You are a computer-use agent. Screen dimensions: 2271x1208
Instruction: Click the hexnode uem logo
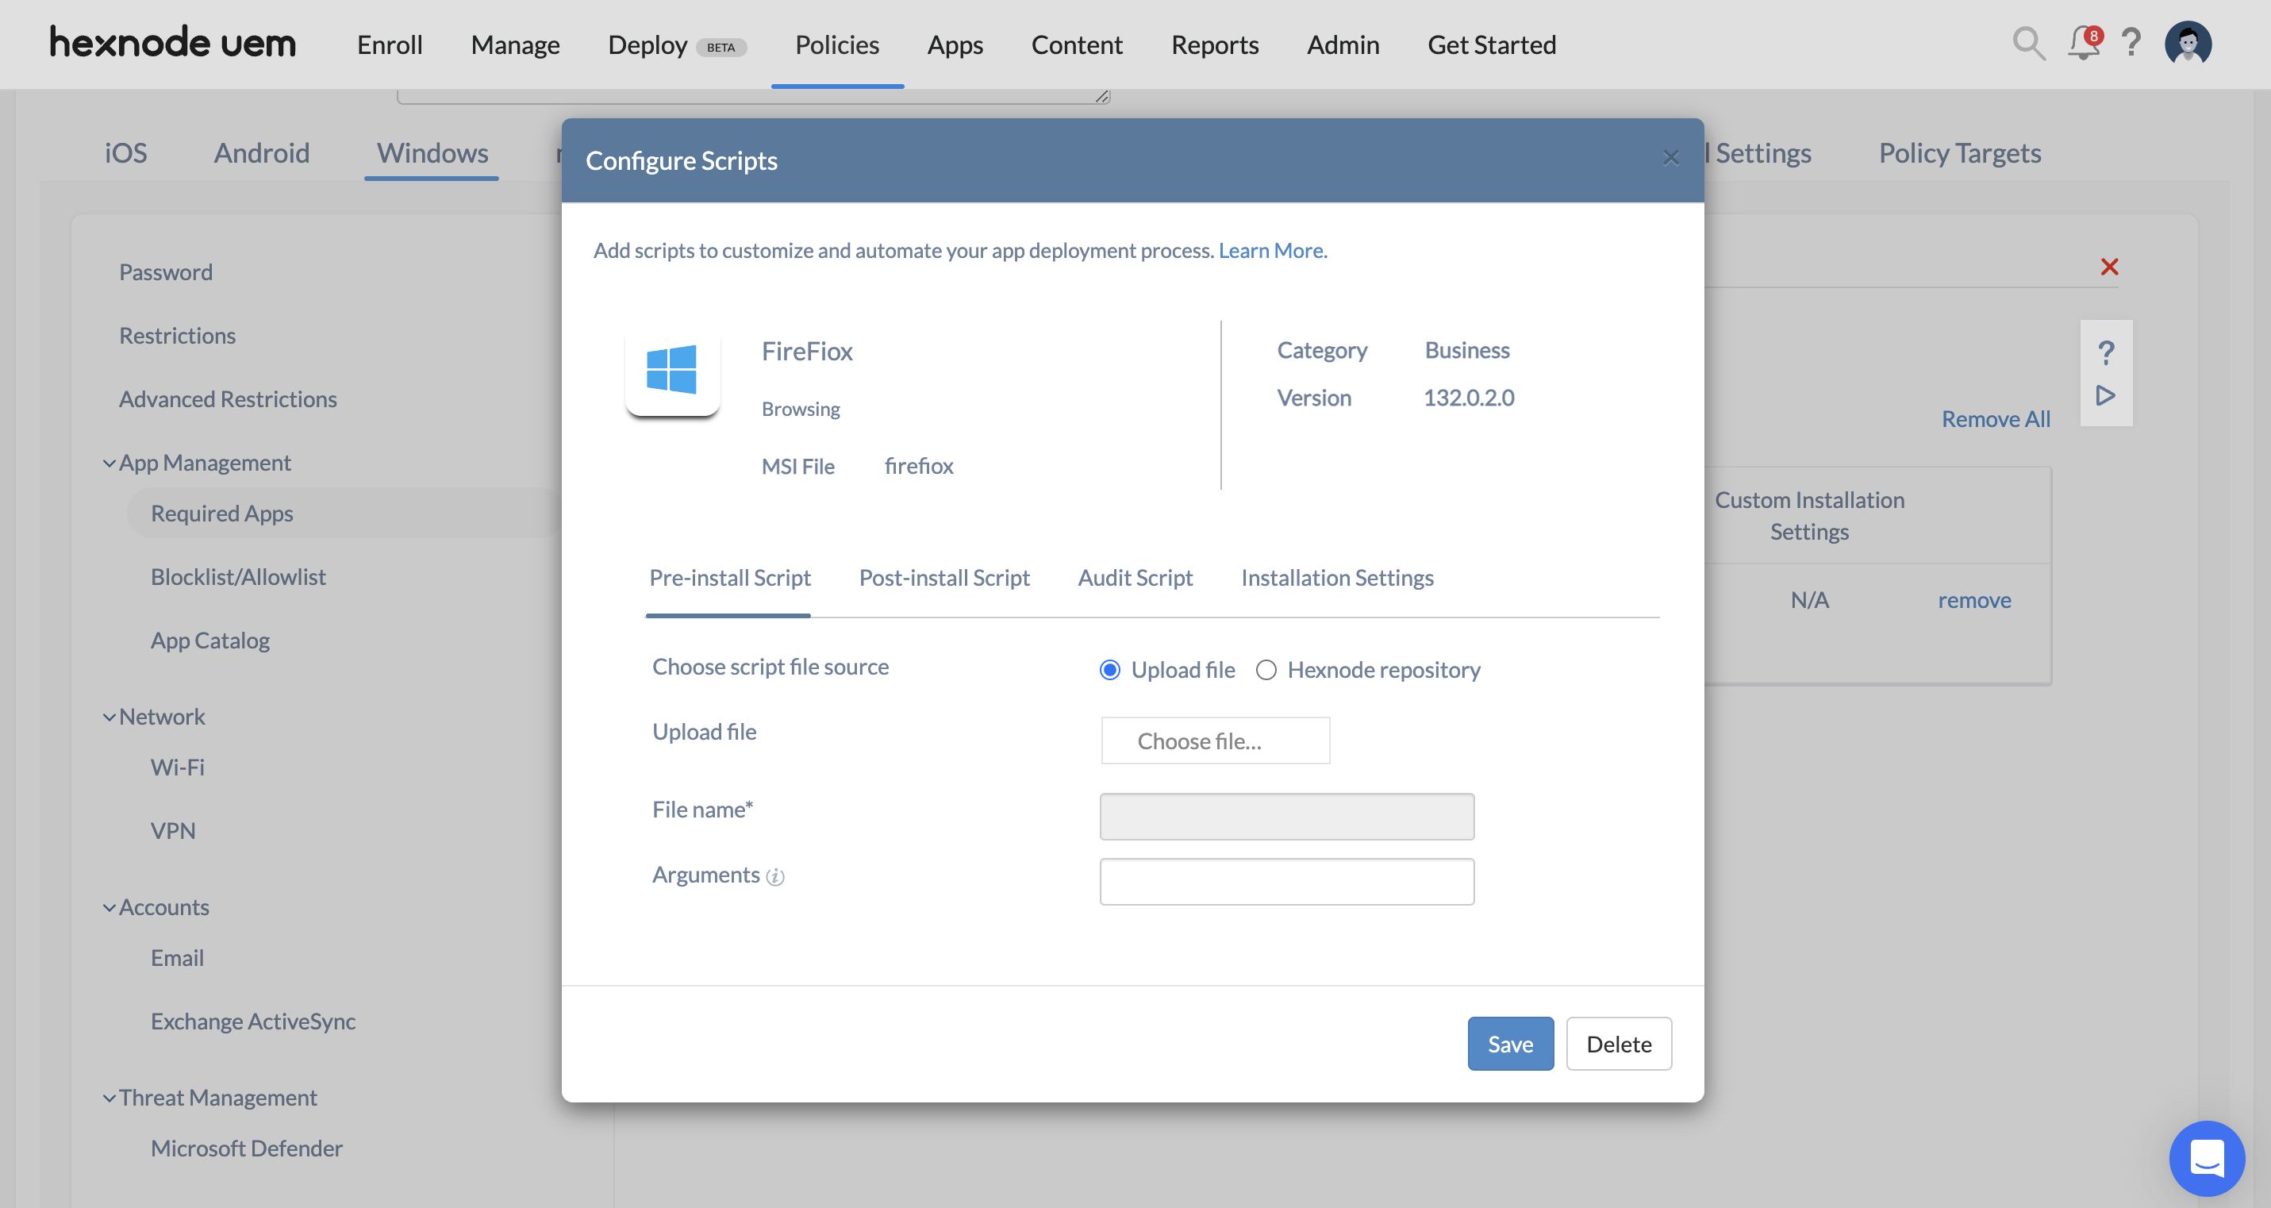click(173, 42)
